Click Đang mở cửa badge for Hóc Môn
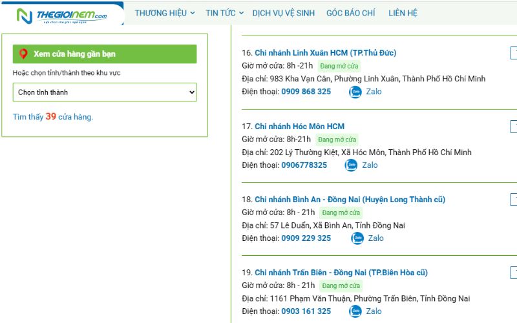This screenshot has height=323, width=517. point(337,140)
